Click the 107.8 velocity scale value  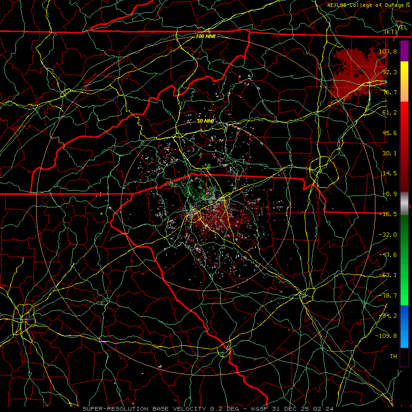coord(388,51)
